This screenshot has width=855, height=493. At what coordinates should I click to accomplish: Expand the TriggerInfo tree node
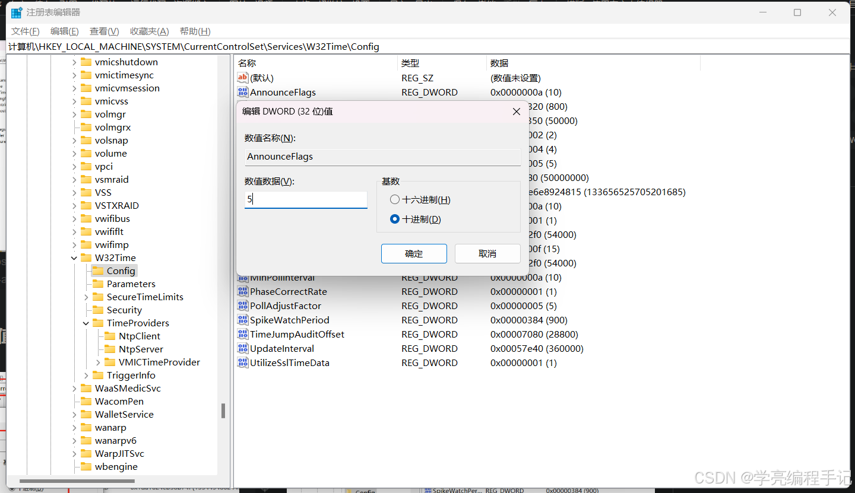pos(86,375)
